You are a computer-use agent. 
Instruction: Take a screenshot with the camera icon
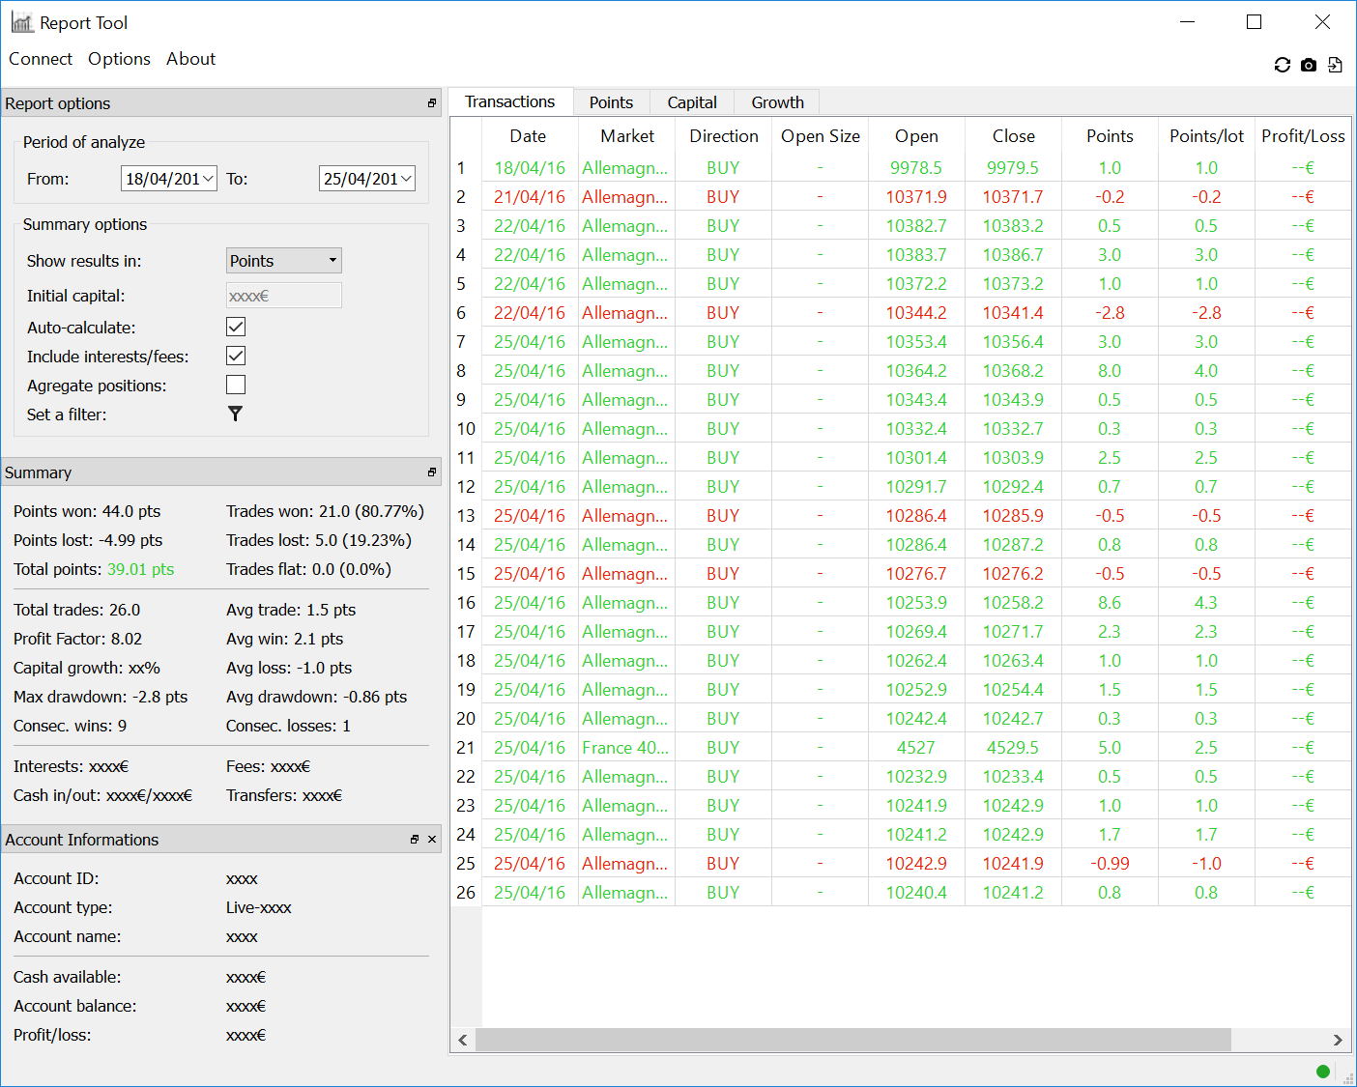[x=1309, y=65]
